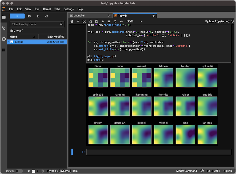Run the selected cell

point(103,21)
